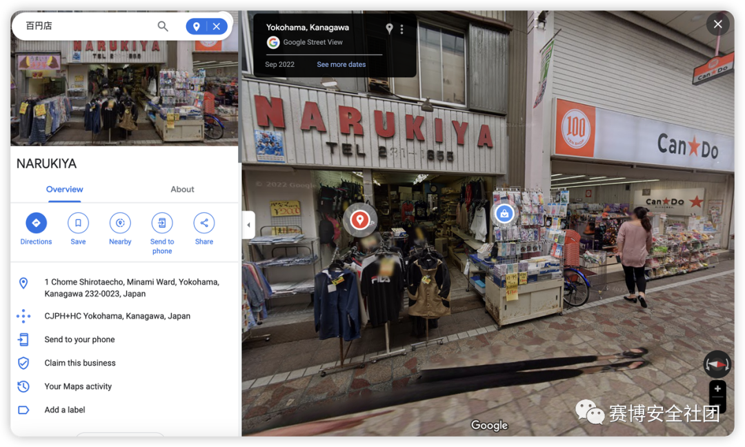Tap the Send to phone icon
Image resolution: width=745 pixels, height=447 pixels.
coord(162,223)
